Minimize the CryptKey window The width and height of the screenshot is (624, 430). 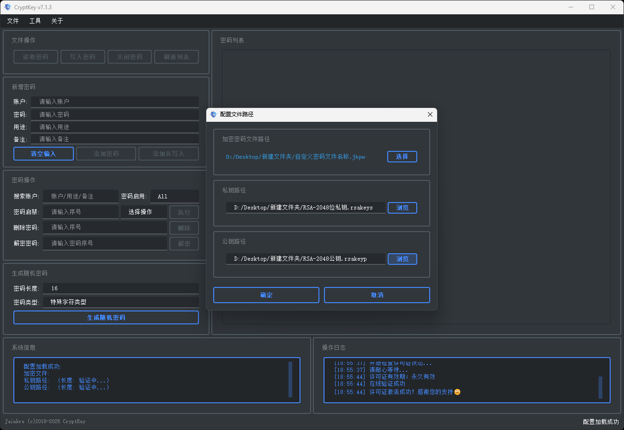click(x=571, y=7)
